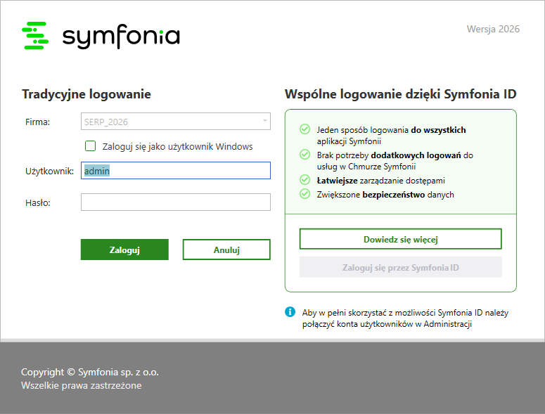The height and width of the screenshot is (414, 545).
Task: Click the "Tradycyjne logowanie" heading
Action: coord(86,94)
